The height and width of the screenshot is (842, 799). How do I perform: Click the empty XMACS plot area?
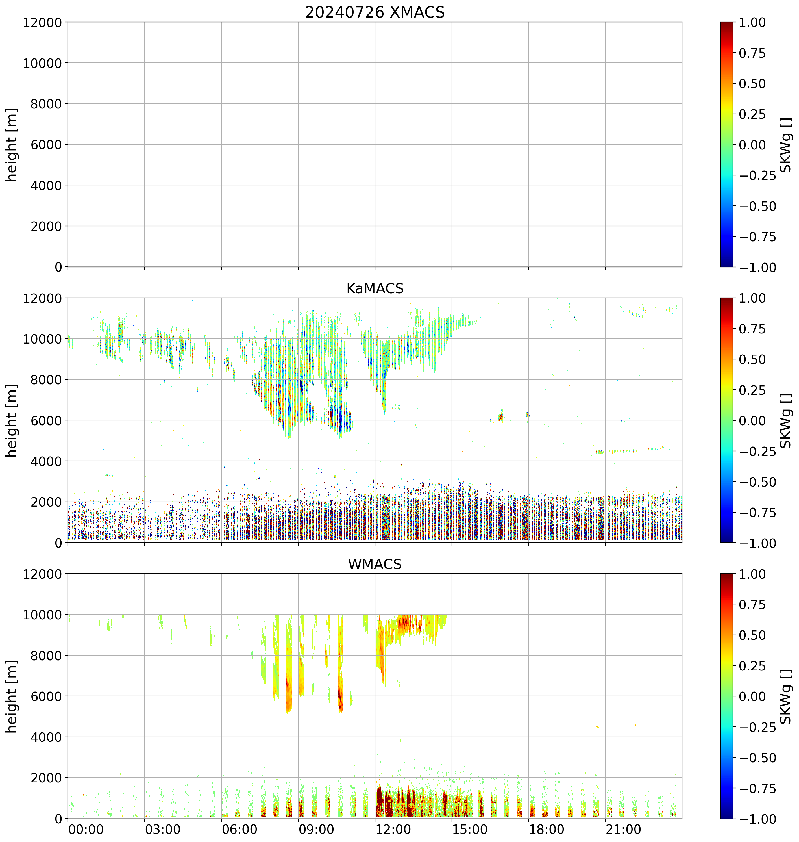[375, 144]
